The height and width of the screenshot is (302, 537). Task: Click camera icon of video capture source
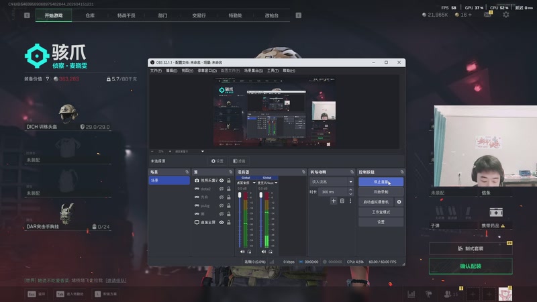tap(197, 180)
